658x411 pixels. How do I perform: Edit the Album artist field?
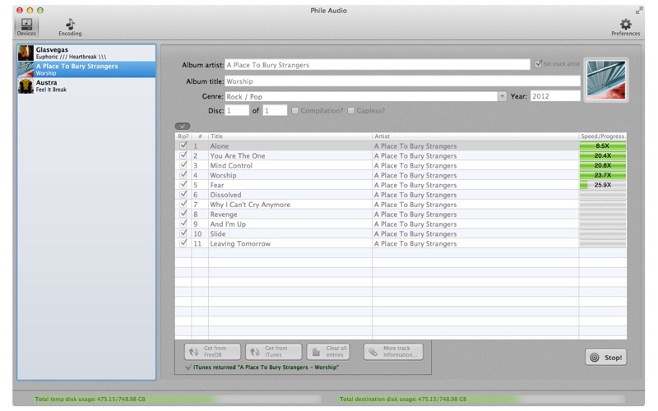click(x=378, y=65)
